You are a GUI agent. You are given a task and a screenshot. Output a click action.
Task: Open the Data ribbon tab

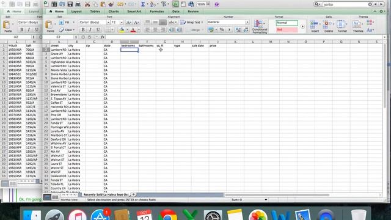[176, 12]
